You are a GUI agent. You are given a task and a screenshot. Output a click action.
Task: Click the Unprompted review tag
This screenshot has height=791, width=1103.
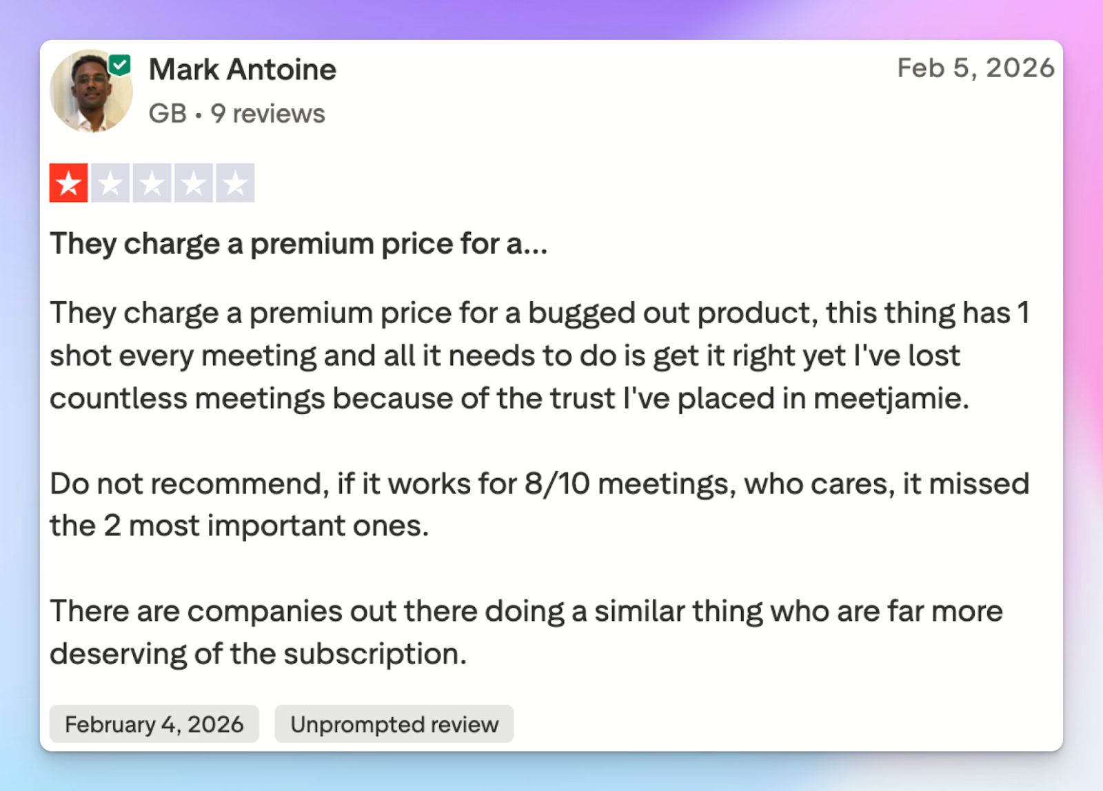[x=394, y=724]
